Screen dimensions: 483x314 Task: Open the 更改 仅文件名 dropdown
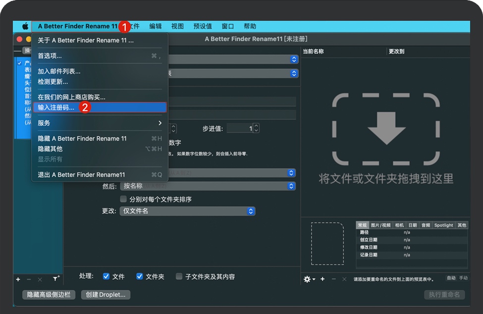[187, 211]
